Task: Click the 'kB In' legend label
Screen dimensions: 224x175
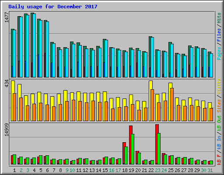Action: 219,143
